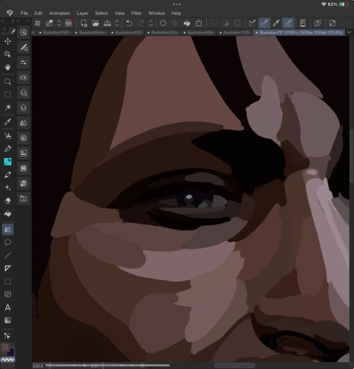Switch to the Breadroll tab
This screenshot has width=354, height=369.
click(x=91, y=32)
